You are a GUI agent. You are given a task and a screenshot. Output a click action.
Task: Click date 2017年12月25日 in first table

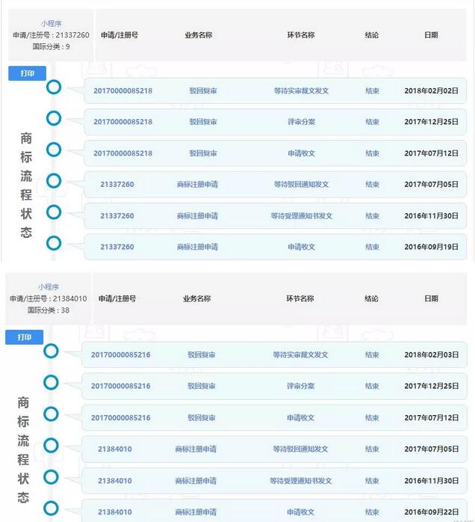point(432,122)
